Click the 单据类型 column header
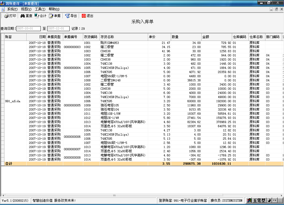The height and width of the screenshot is (205, 284). 55,37
